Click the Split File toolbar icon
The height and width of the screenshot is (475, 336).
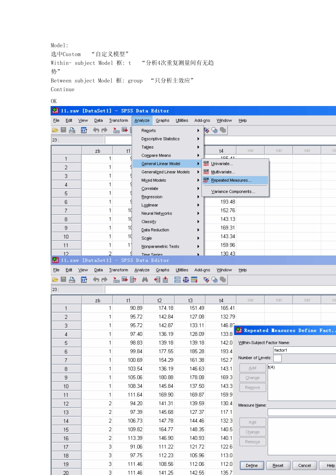coord(178,280)
